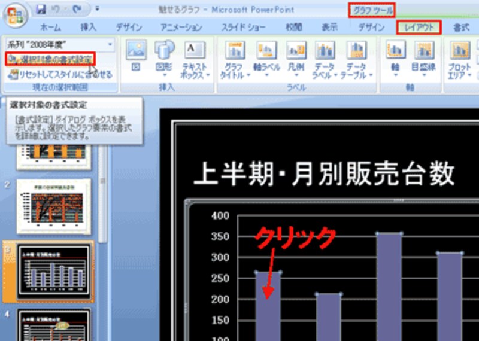Click the 150 value on the axis
Screen dimensions: 479x341
click(220, 320)
